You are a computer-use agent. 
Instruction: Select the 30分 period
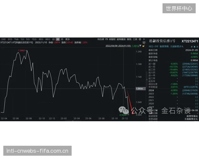point(41,39)
